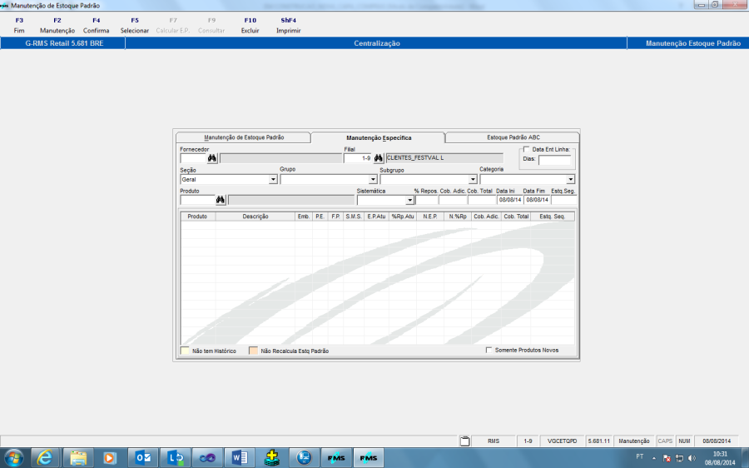Open the Estoque Padrão ABC tab
This screenshot has width=749, height=468.
pyautogui.click(x=513, y=137)
